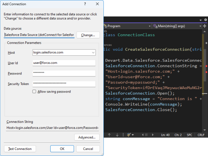The image size is (208, 156).
Task: Click the navigate down arrow in status bar
Action: tap(117, 135)
